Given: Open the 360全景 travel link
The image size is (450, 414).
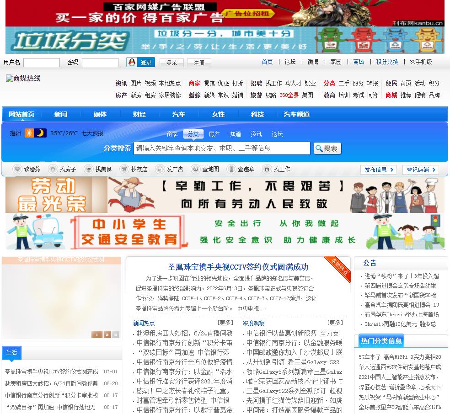Looking at the screenshot, I should [289, 95].
